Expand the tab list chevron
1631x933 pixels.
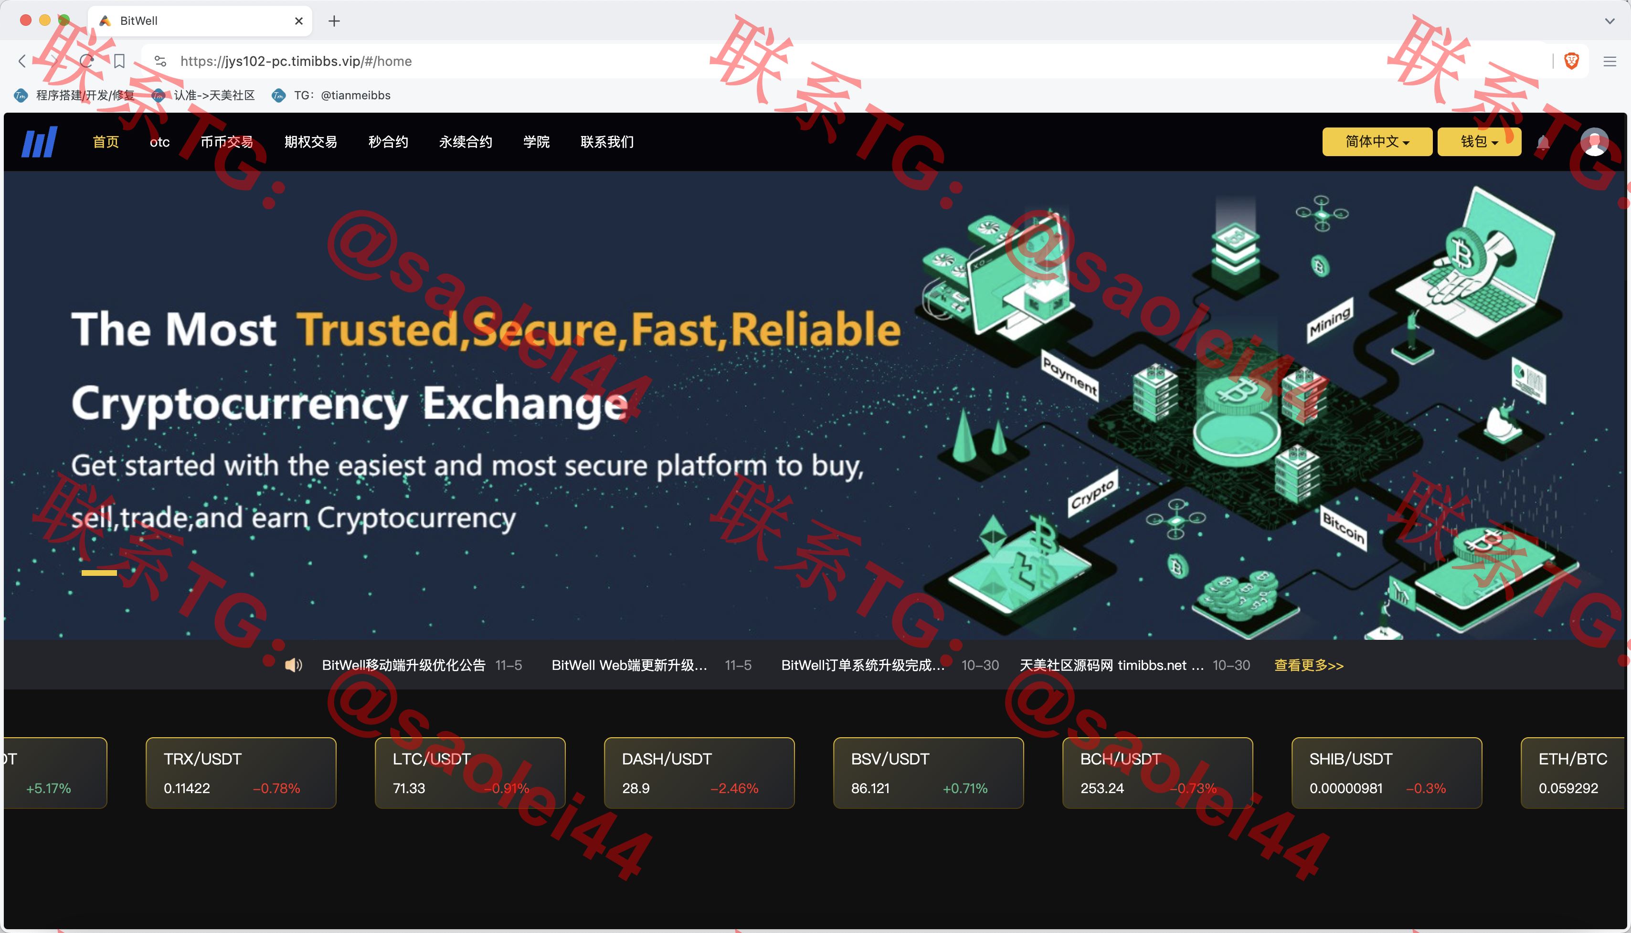[x=1609, y=21]
